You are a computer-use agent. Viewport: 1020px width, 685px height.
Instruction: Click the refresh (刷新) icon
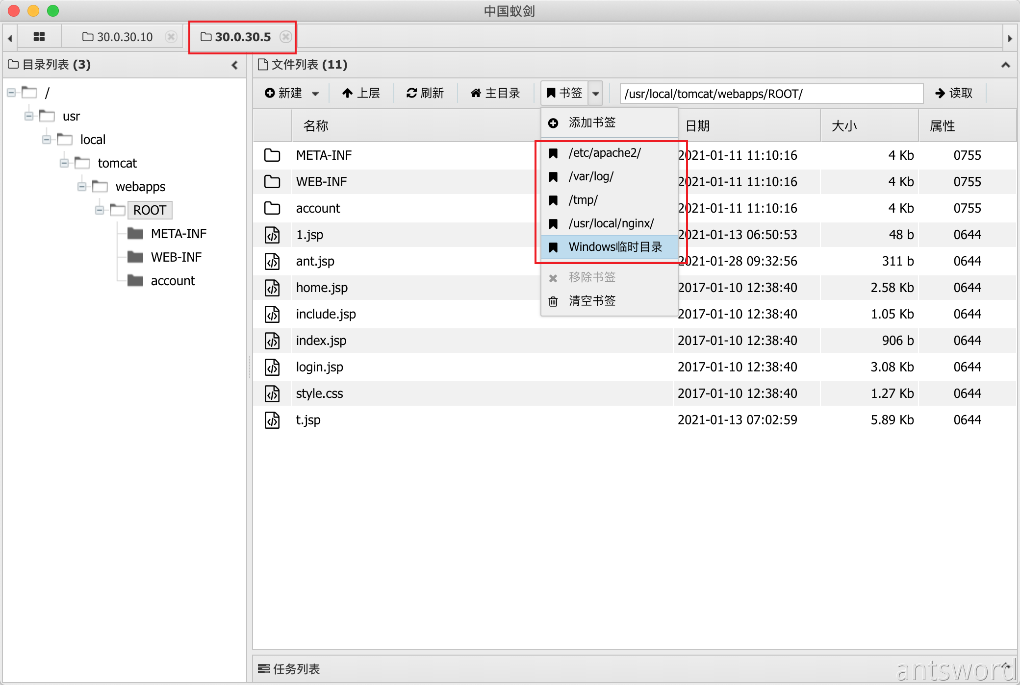411,93
